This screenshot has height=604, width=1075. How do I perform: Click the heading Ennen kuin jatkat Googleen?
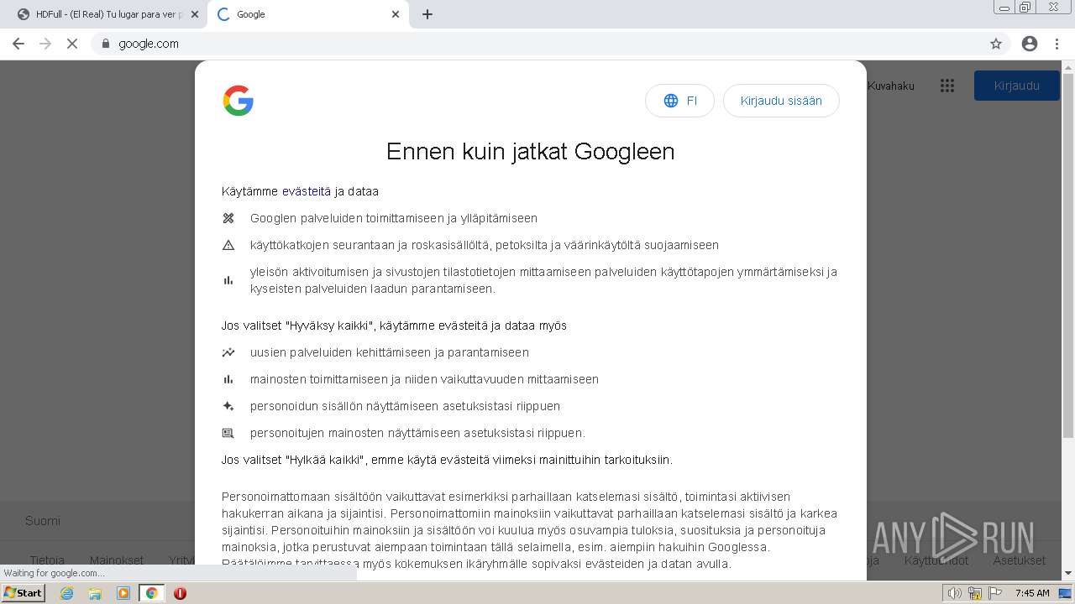[530, 152]
